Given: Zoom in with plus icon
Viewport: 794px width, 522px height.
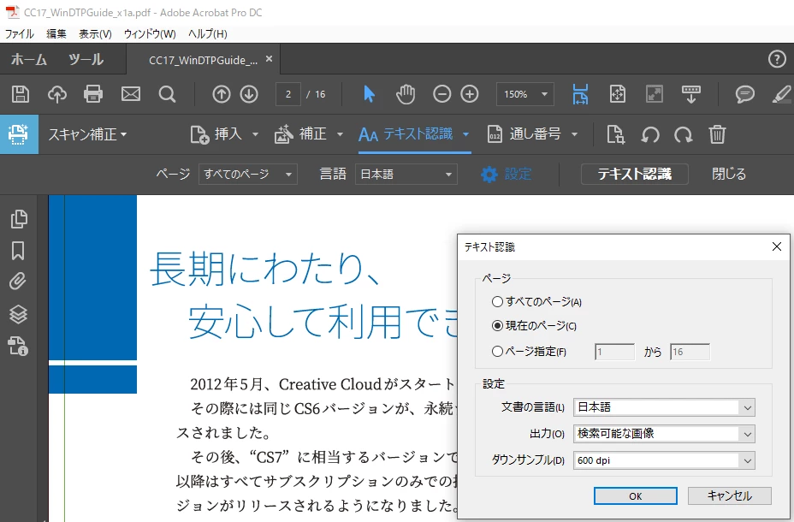Looking at the screenshot, I should click(x=470, y=94).
